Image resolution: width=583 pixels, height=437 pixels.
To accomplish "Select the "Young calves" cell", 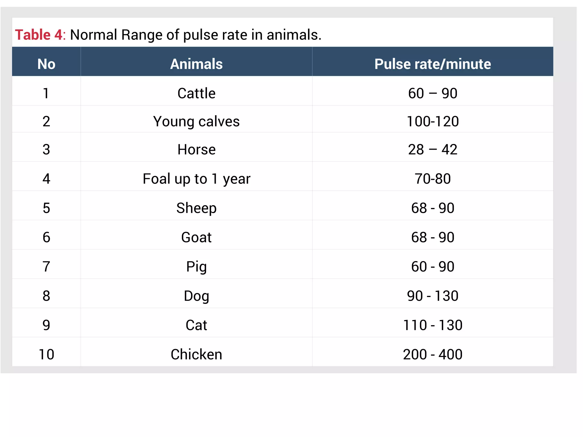I will (196, 121).
